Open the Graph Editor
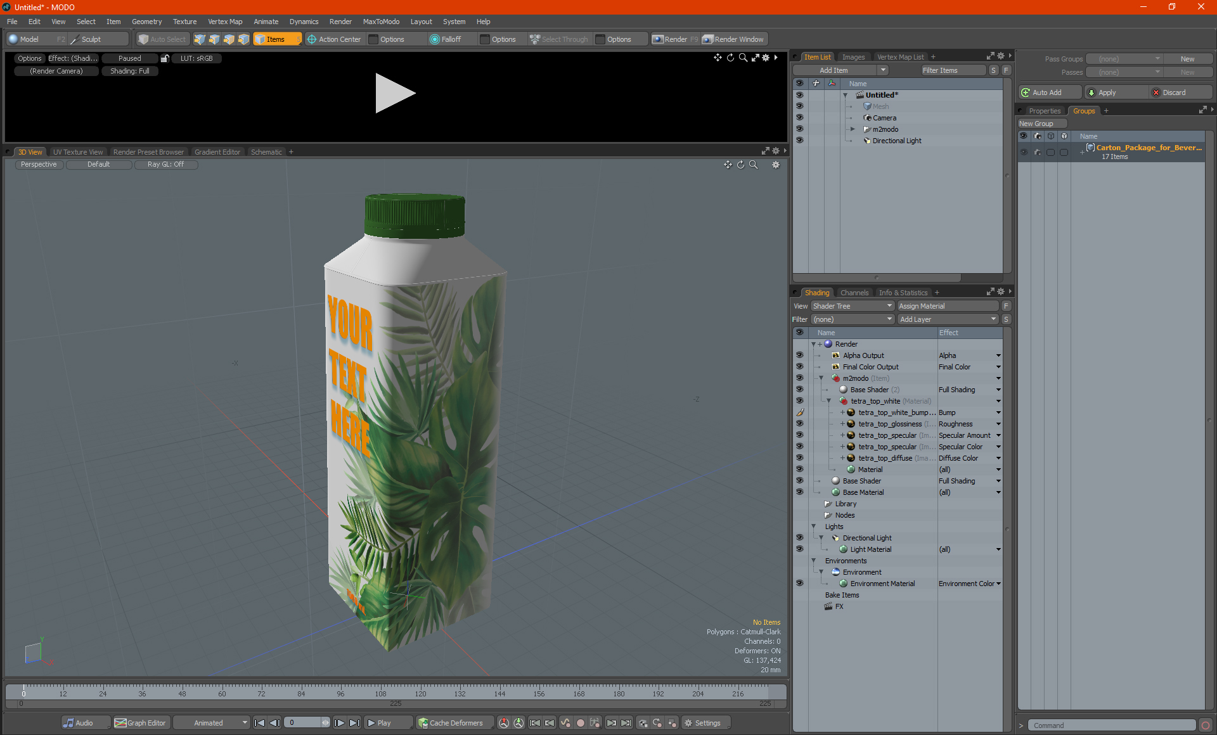 click(141, 723)
